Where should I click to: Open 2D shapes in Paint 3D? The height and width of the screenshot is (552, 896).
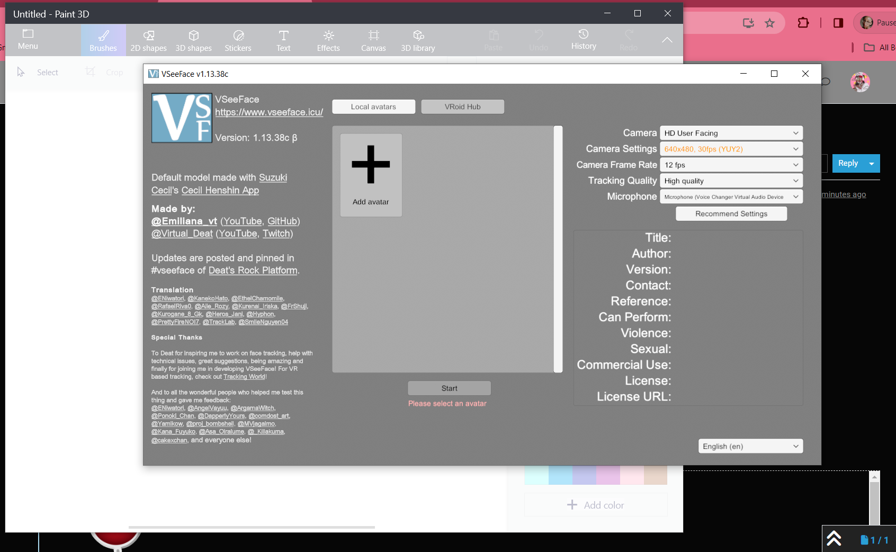[x=149, y=40]
